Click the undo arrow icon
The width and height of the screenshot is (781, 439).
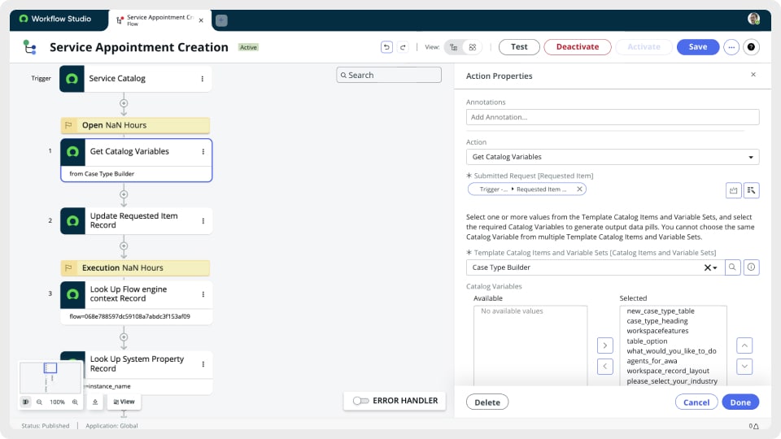[387, 47]
